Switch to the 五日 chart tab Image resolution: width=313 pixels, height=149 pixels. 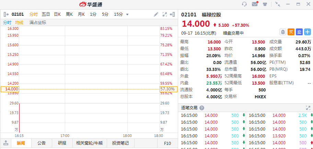[x=46, y=14]
